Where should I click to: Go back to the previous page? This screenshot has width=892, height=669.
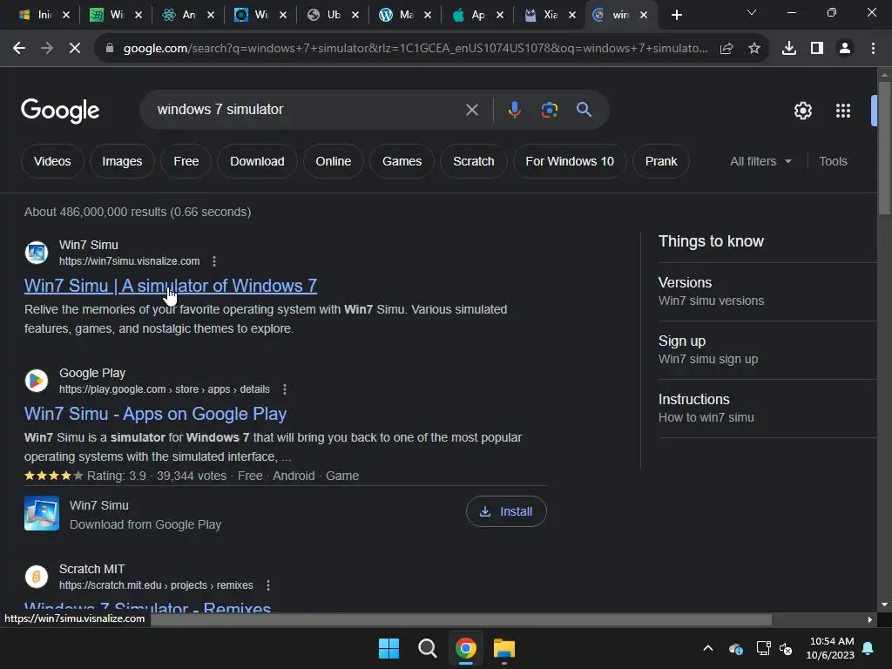(x=19, y=49)
